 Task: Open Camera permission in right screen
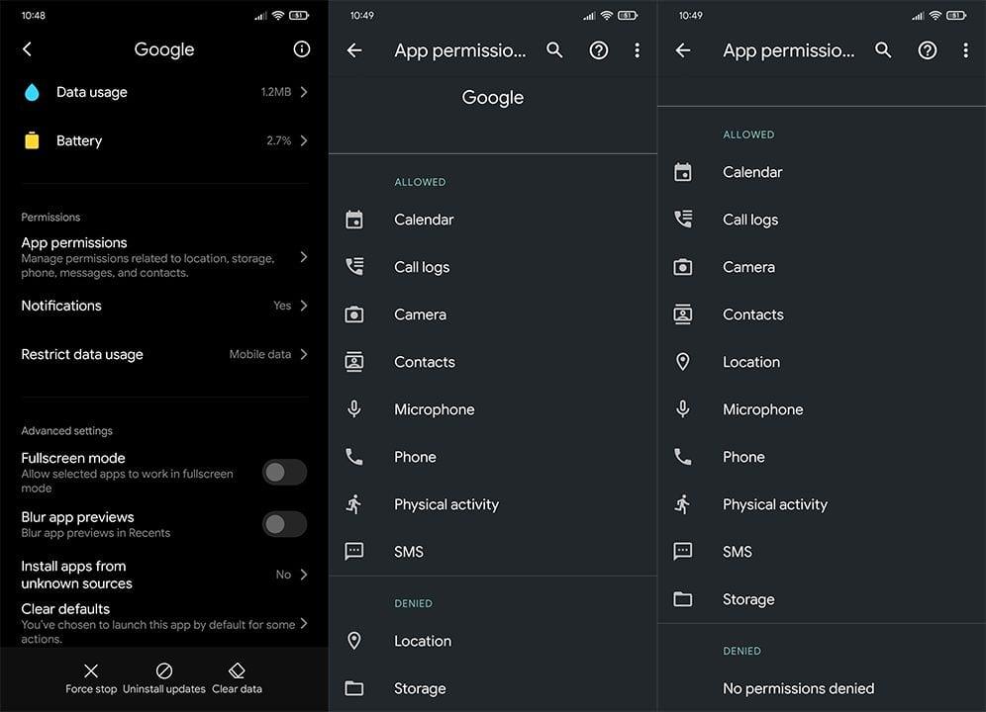click(822, 266)
